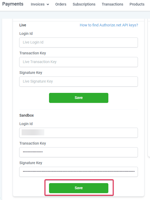Switch to the Subscriptions tab
Image resolution: width=150 pixels, height=200 pixels.
[x=84, y=4]
